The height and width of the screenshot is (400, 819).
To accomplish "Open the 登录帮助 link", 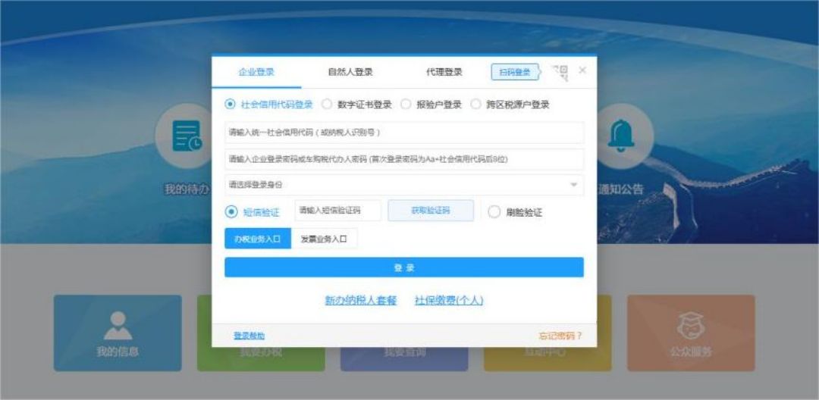I will pyautogui.click(x=249, y=336).
